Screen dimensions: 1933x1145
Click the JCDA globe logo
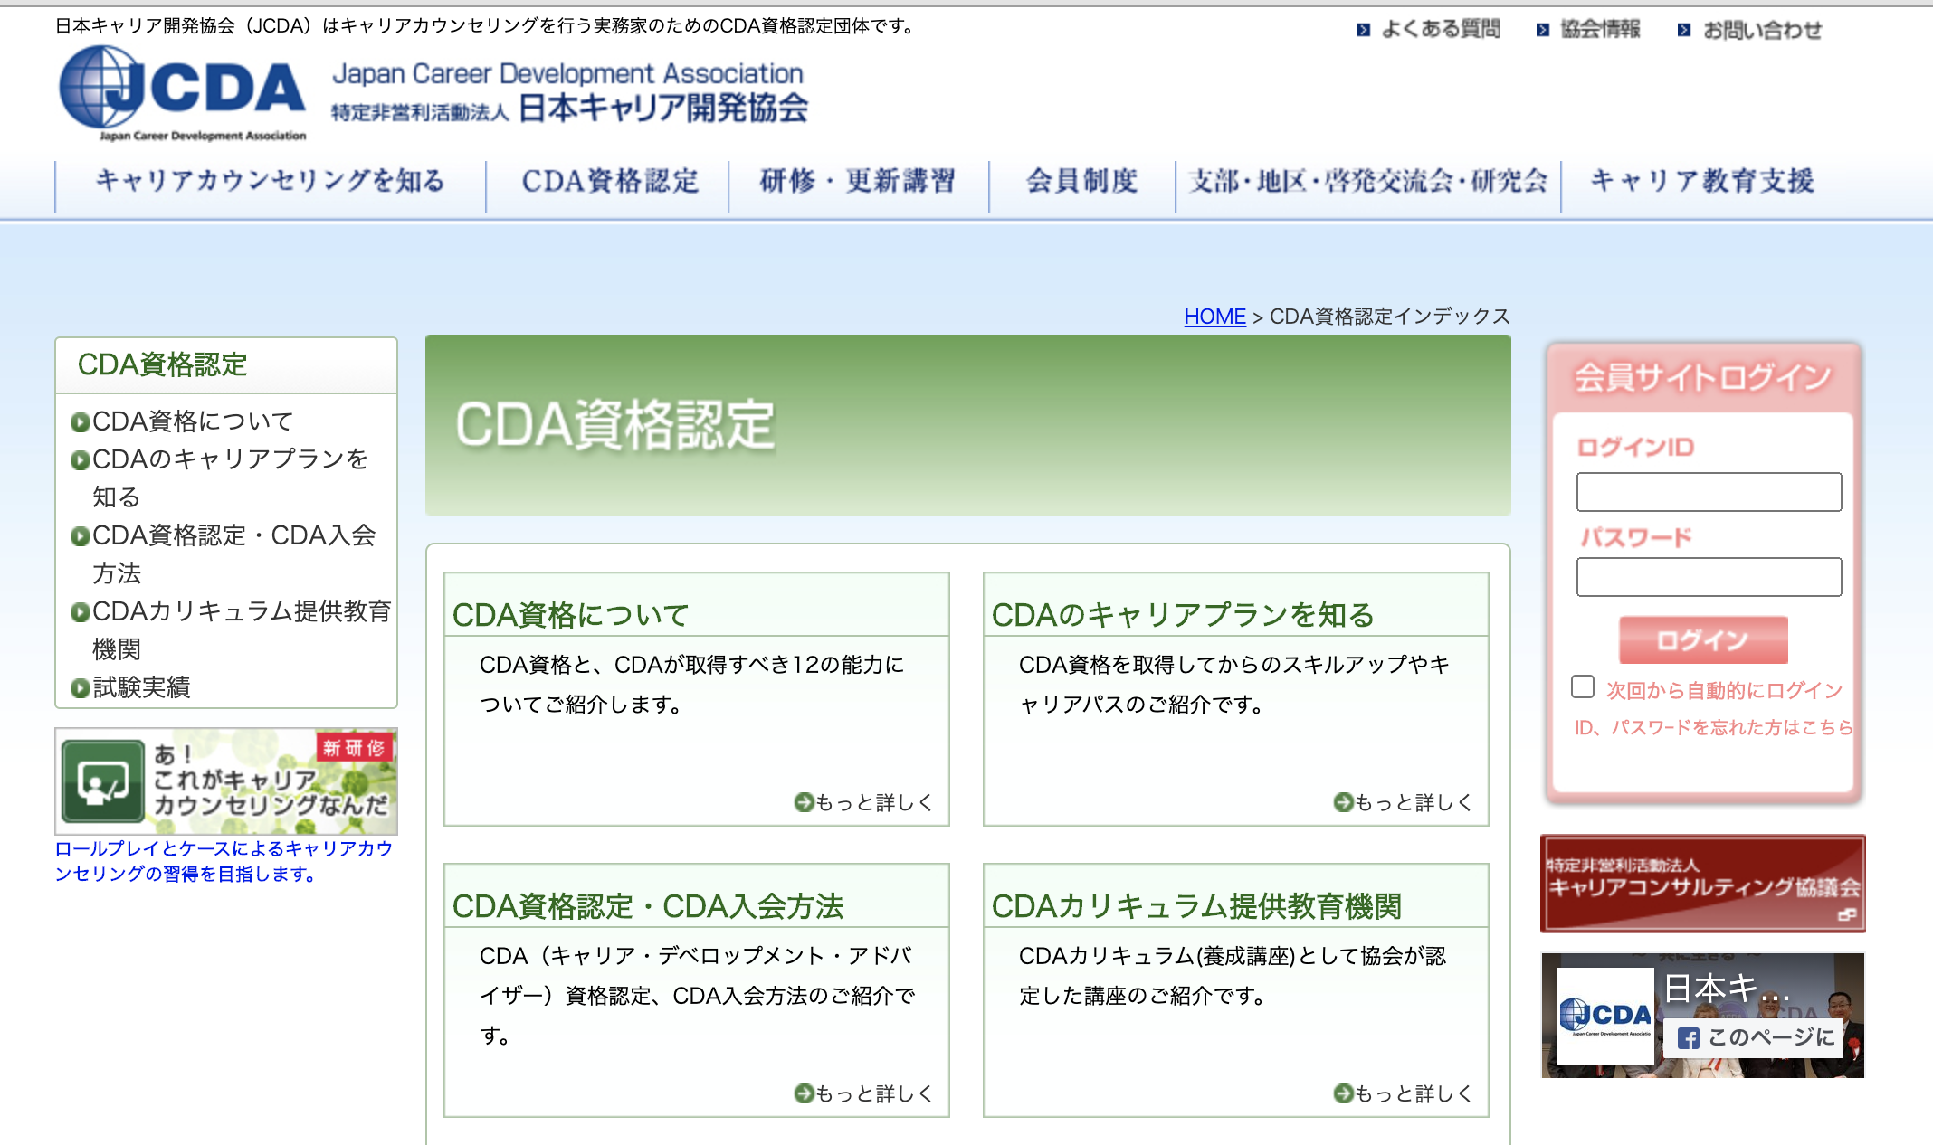point(183,93)
